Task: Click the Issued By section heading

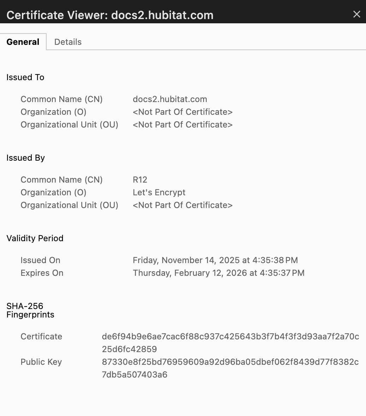Action: click(26, 158)
